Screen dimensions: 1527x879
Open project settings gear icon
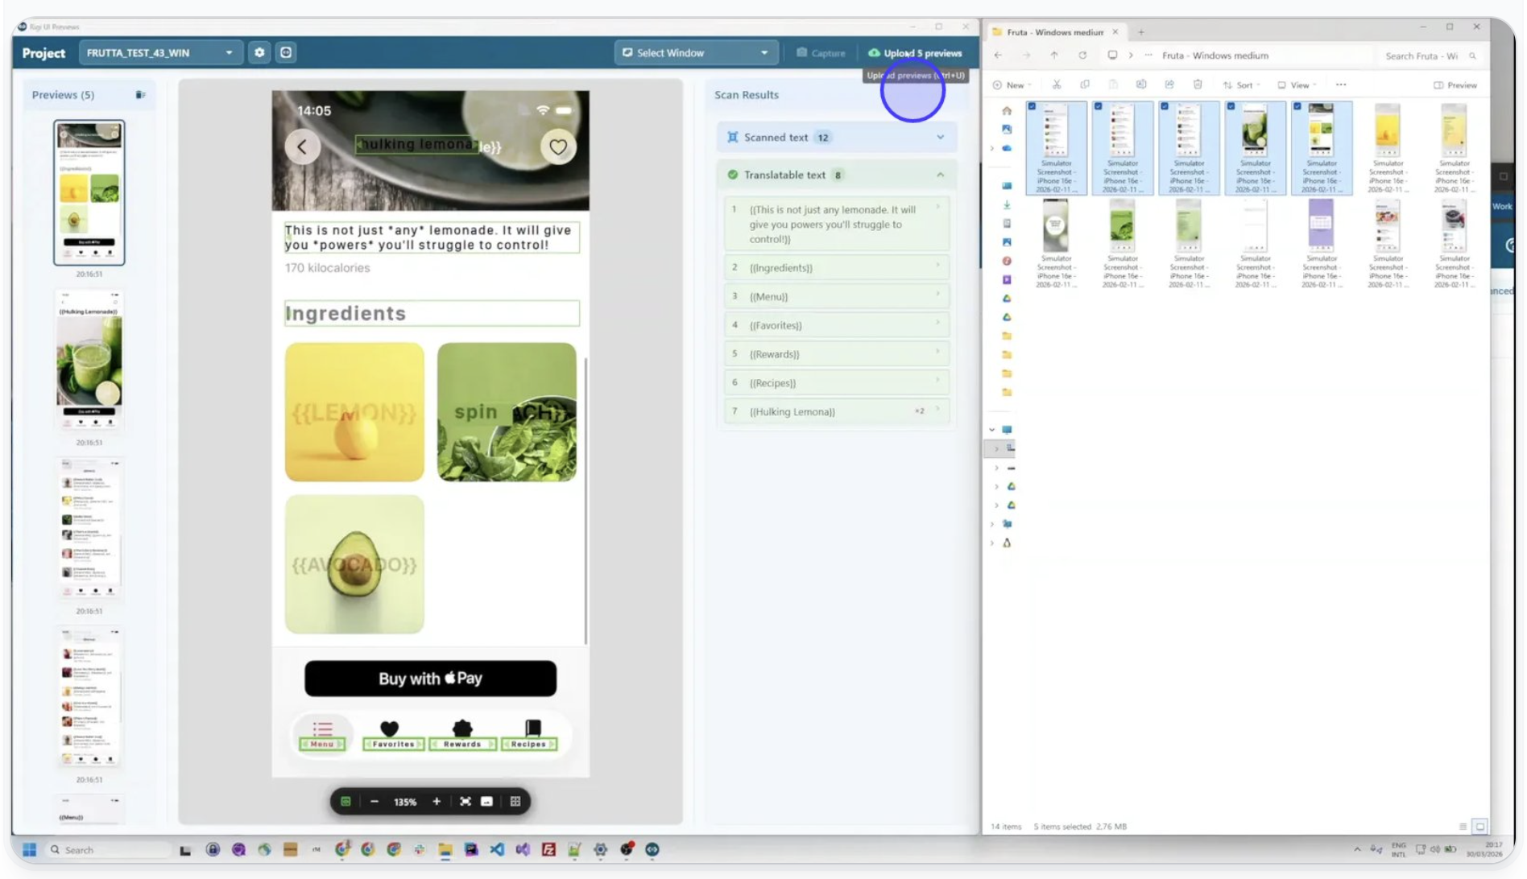click(x=259, y=52)
